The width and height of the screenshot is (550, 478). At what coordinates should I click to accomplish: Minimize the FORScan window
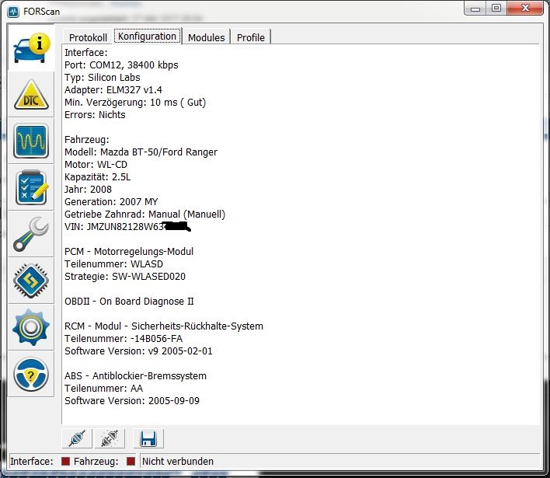(x=475, y=9)
